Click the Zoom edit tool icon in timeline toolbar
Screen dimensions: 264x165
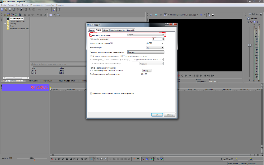coord(105,159)
